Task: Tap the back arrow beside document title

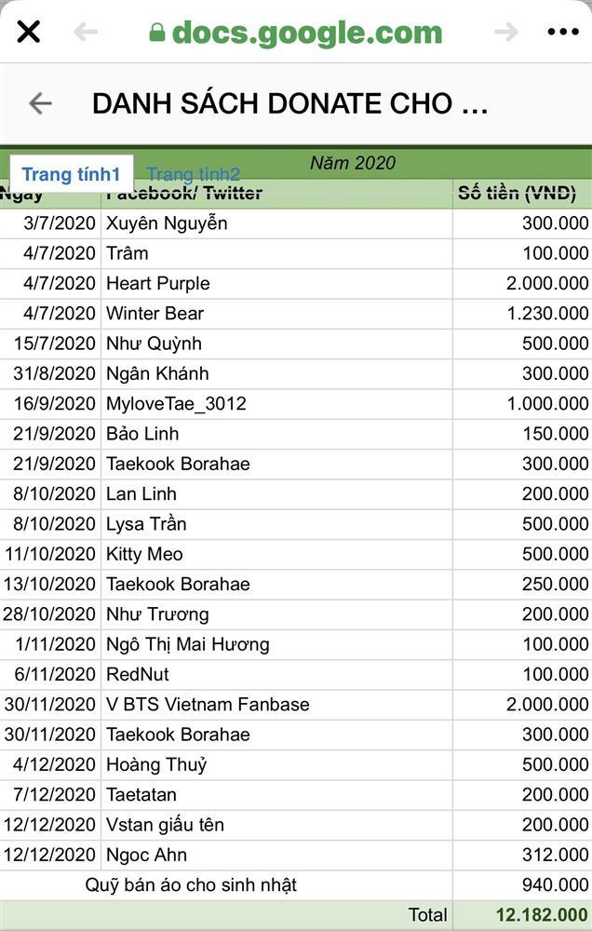Action: pyautogui.click(x=40, y=103)
